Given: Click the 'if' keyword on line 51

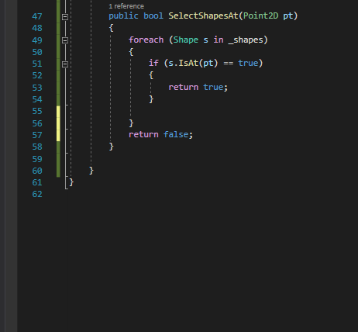Looking at the screenshot, I should (x=153, y=63).
